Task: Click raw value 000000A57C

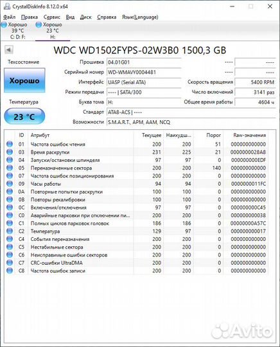Action: 248,223
